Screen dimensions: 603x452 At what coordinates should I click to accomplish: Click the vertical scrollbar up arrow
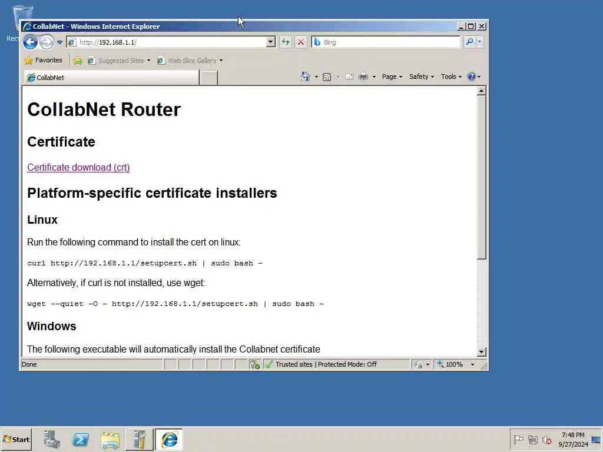click(481, 91)
